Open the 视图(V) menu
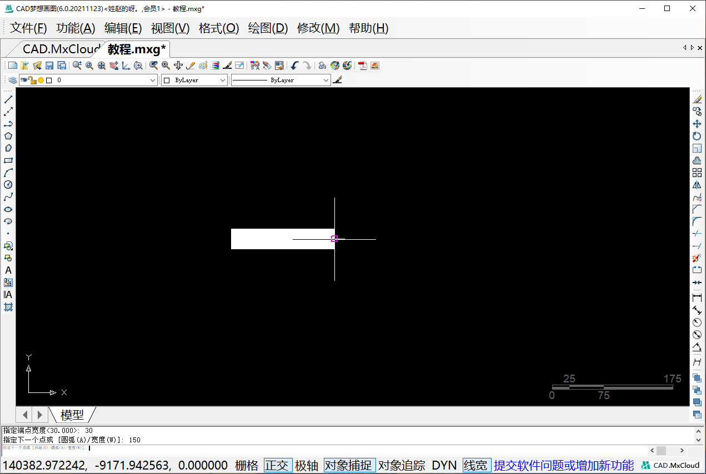Image resolution: width=706 pixels, height=474 pixels. tap(170, 28)
